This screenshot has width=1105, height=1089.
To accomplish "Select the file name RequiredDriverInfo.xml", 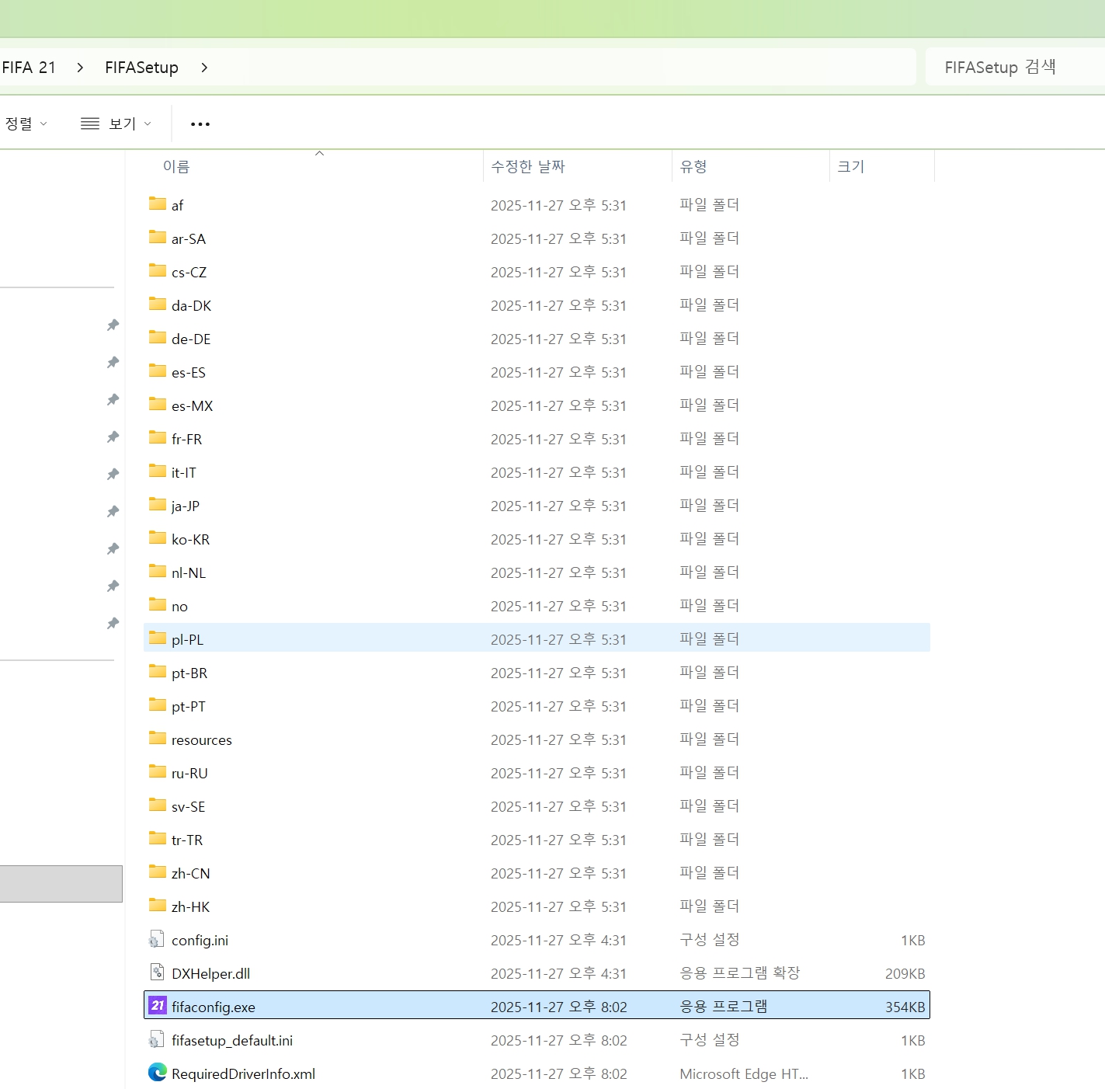I will (243, 1073).
